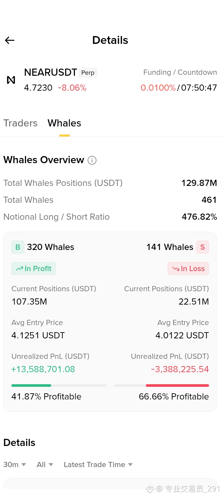Tap the In Loss trend tag
The image size is (223, 497).
click(x=188, y=268)
